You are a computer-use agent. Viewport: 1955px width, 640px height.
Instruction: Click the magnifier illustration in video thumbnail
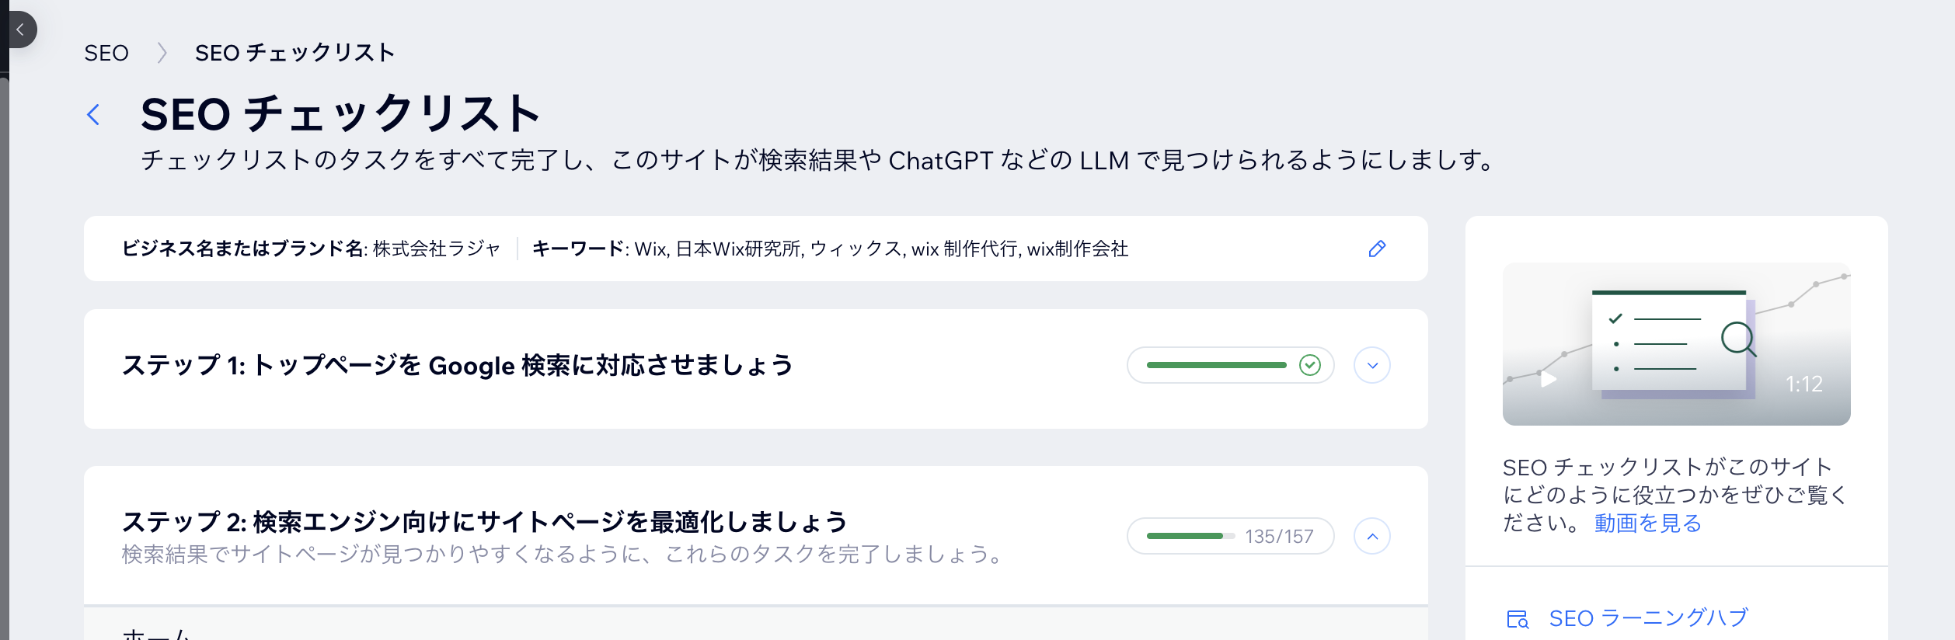coord(1738,339)
